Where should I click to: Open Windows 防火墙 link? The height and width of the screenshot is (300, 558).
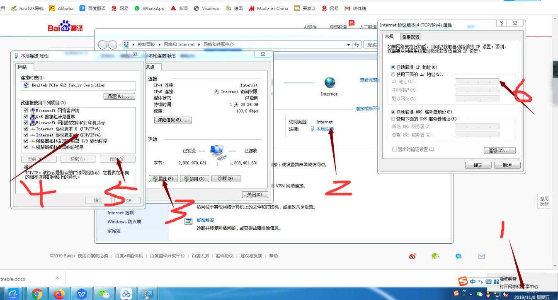(x=124, y=222)
